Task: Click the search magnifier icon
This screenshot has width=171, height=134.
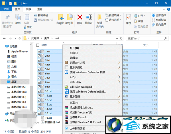Action: point(165,38)
